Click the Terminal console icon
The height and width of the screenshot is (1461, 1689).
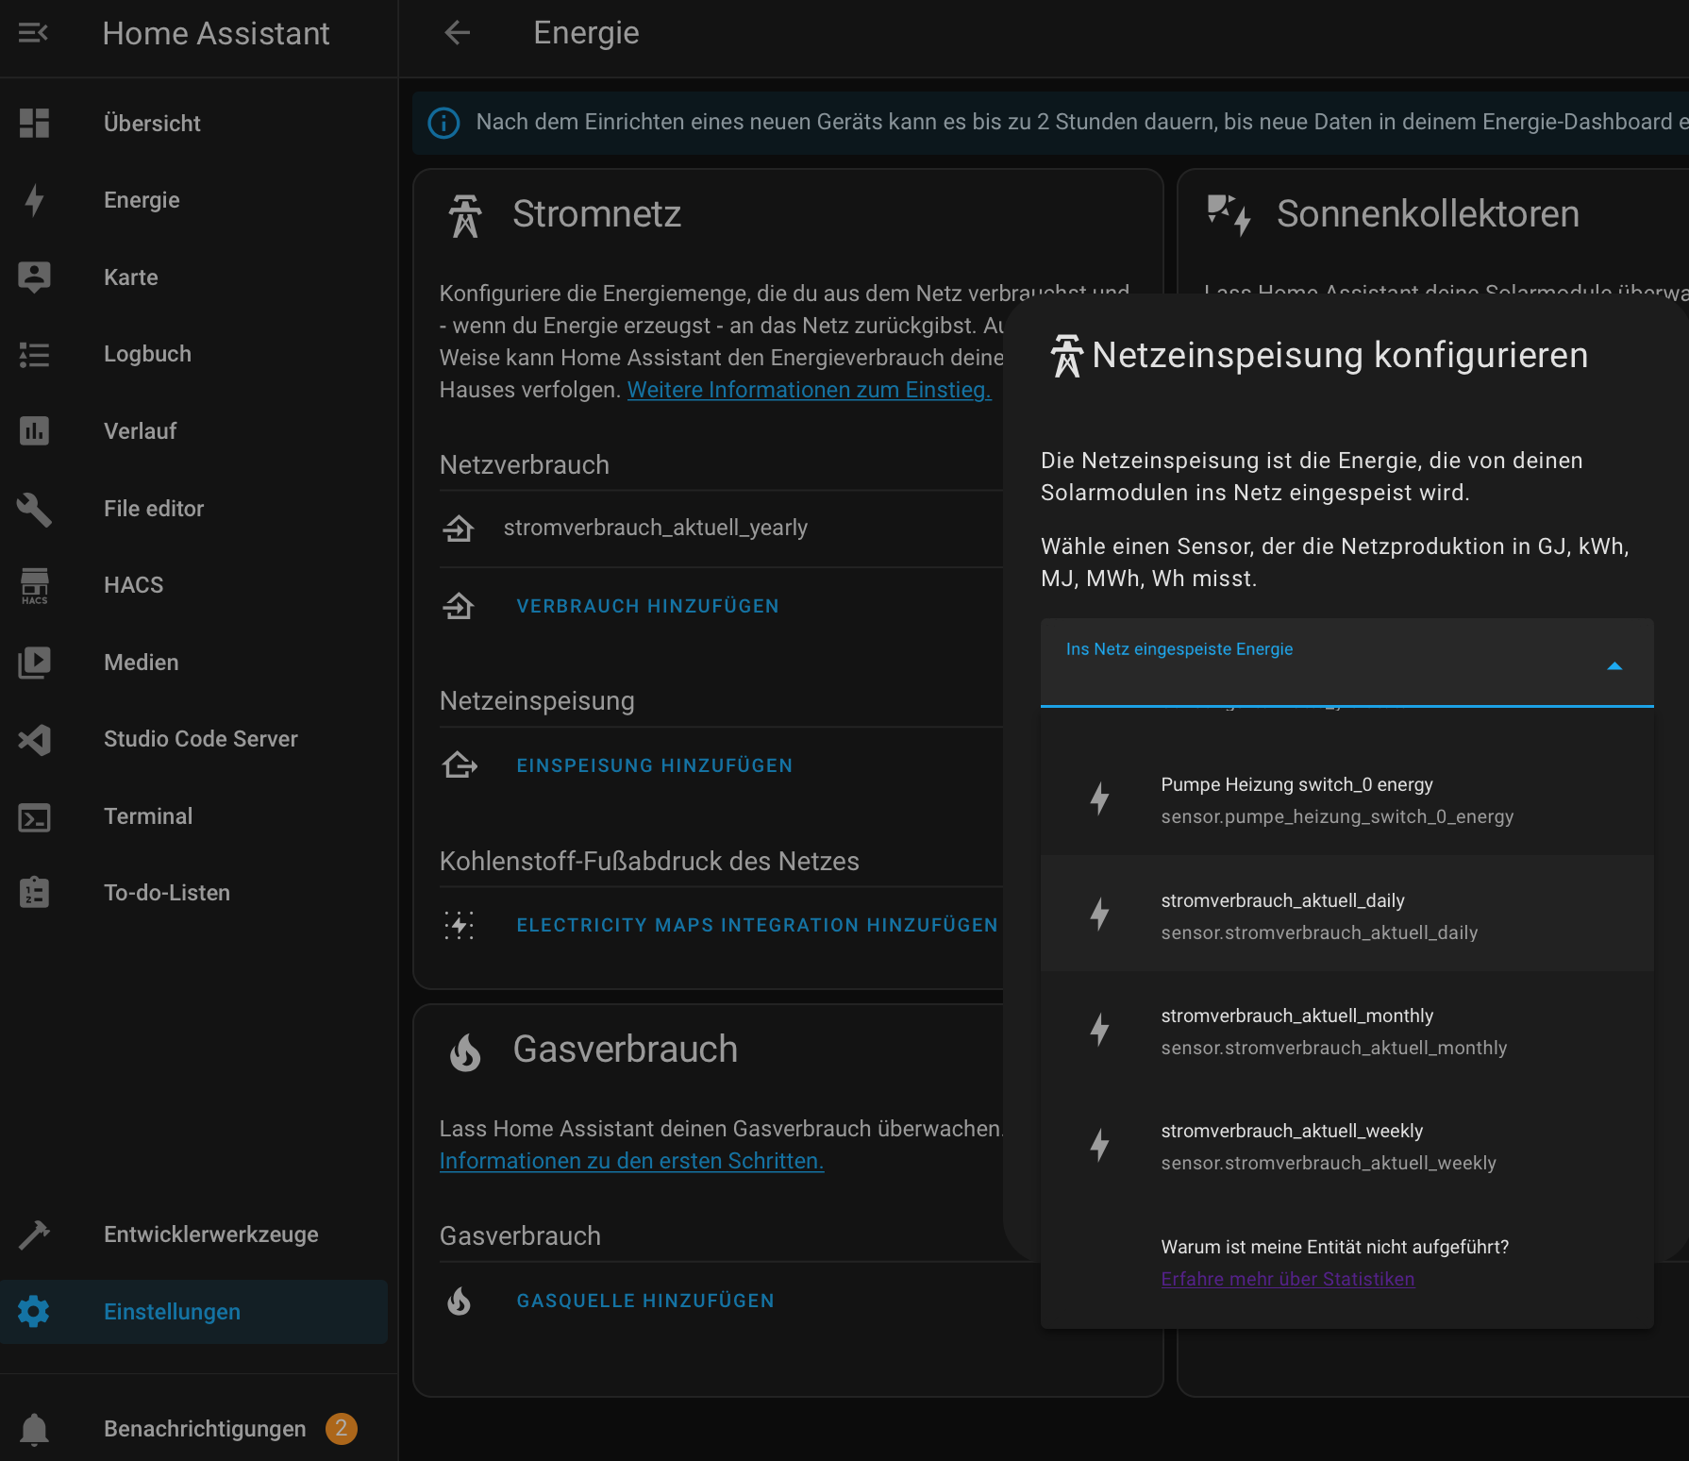click(x=34, y=816)
